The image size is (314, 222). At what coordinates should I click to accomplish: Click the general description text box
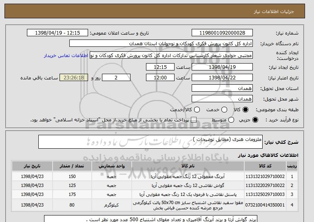click(150, 142)
